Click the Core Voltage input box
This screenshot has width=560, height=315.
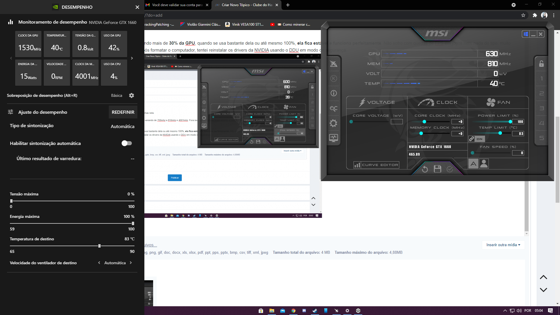(x=397, y=122)
